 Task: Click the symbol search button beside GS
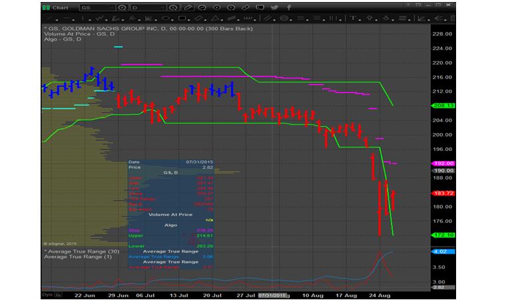[x=122, y=7]
